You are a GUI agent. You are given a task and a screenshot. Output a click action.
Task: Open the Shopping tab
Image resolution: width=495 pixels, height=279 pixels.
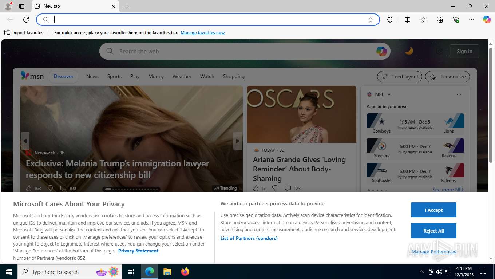pyautogui.click(x=234, y=77)
